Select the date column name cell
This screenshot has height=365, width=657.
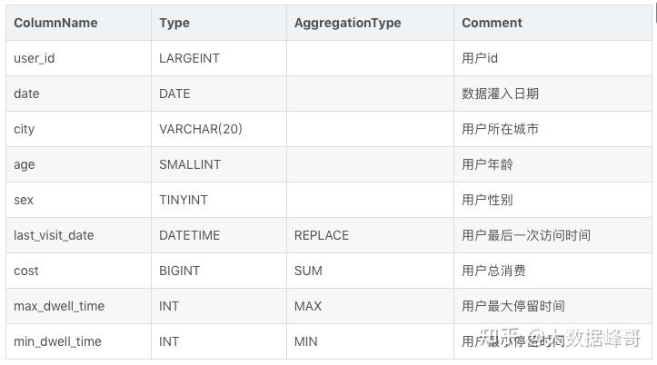pos(26,94)
